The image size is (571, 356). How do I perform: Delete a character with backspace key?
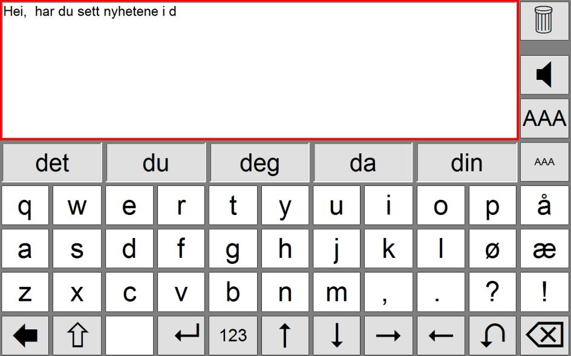(x=544, y=335)
